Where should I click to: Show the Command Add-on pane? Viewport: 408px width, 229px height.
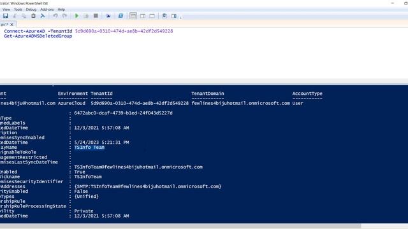point(174,16)
